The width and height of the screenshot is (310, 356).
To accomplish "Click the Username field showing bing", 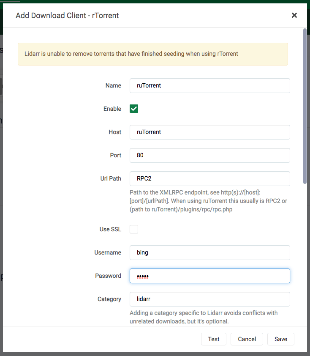I will point(209,252).
